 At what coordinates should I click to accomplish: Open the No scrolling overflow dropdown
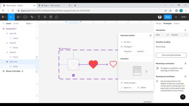click(x=161, y=47)
